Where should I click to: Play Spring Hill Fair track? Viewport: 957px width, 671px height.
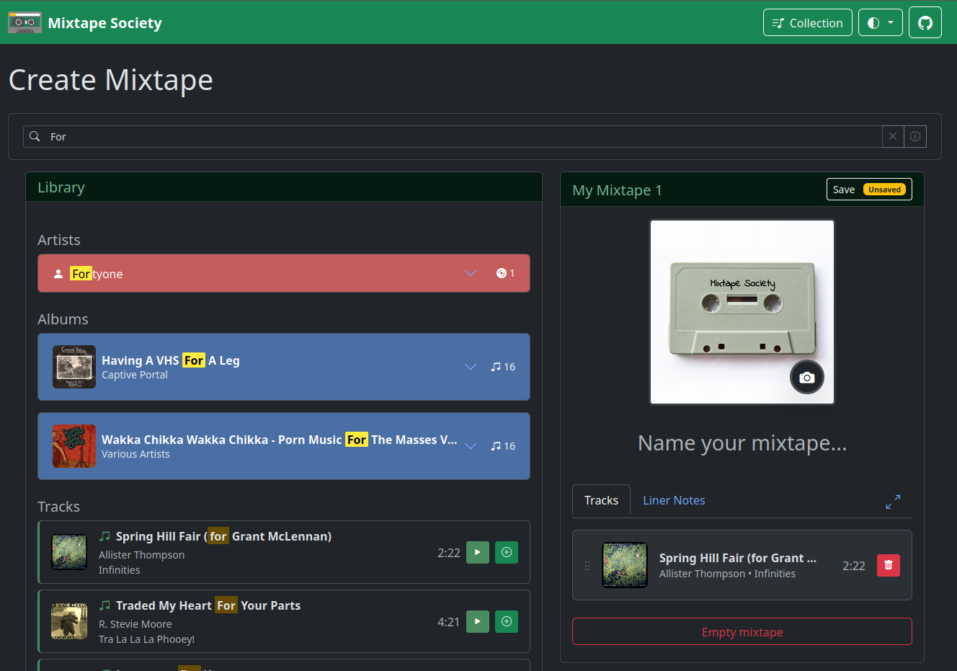[478, 552]
